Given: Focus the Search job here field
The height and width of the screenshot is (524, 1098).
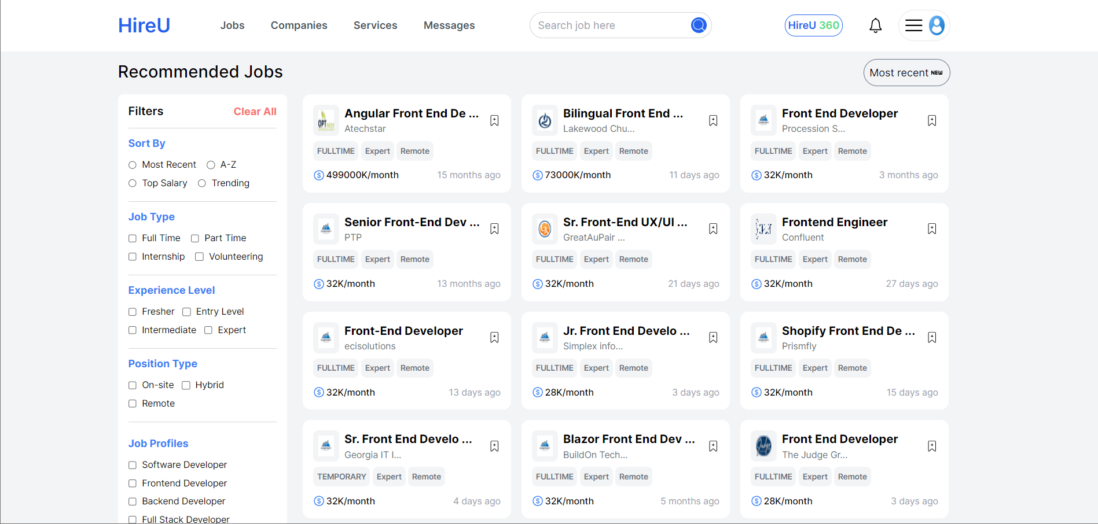Looking at the screenshot, I should tap(611, 25).
